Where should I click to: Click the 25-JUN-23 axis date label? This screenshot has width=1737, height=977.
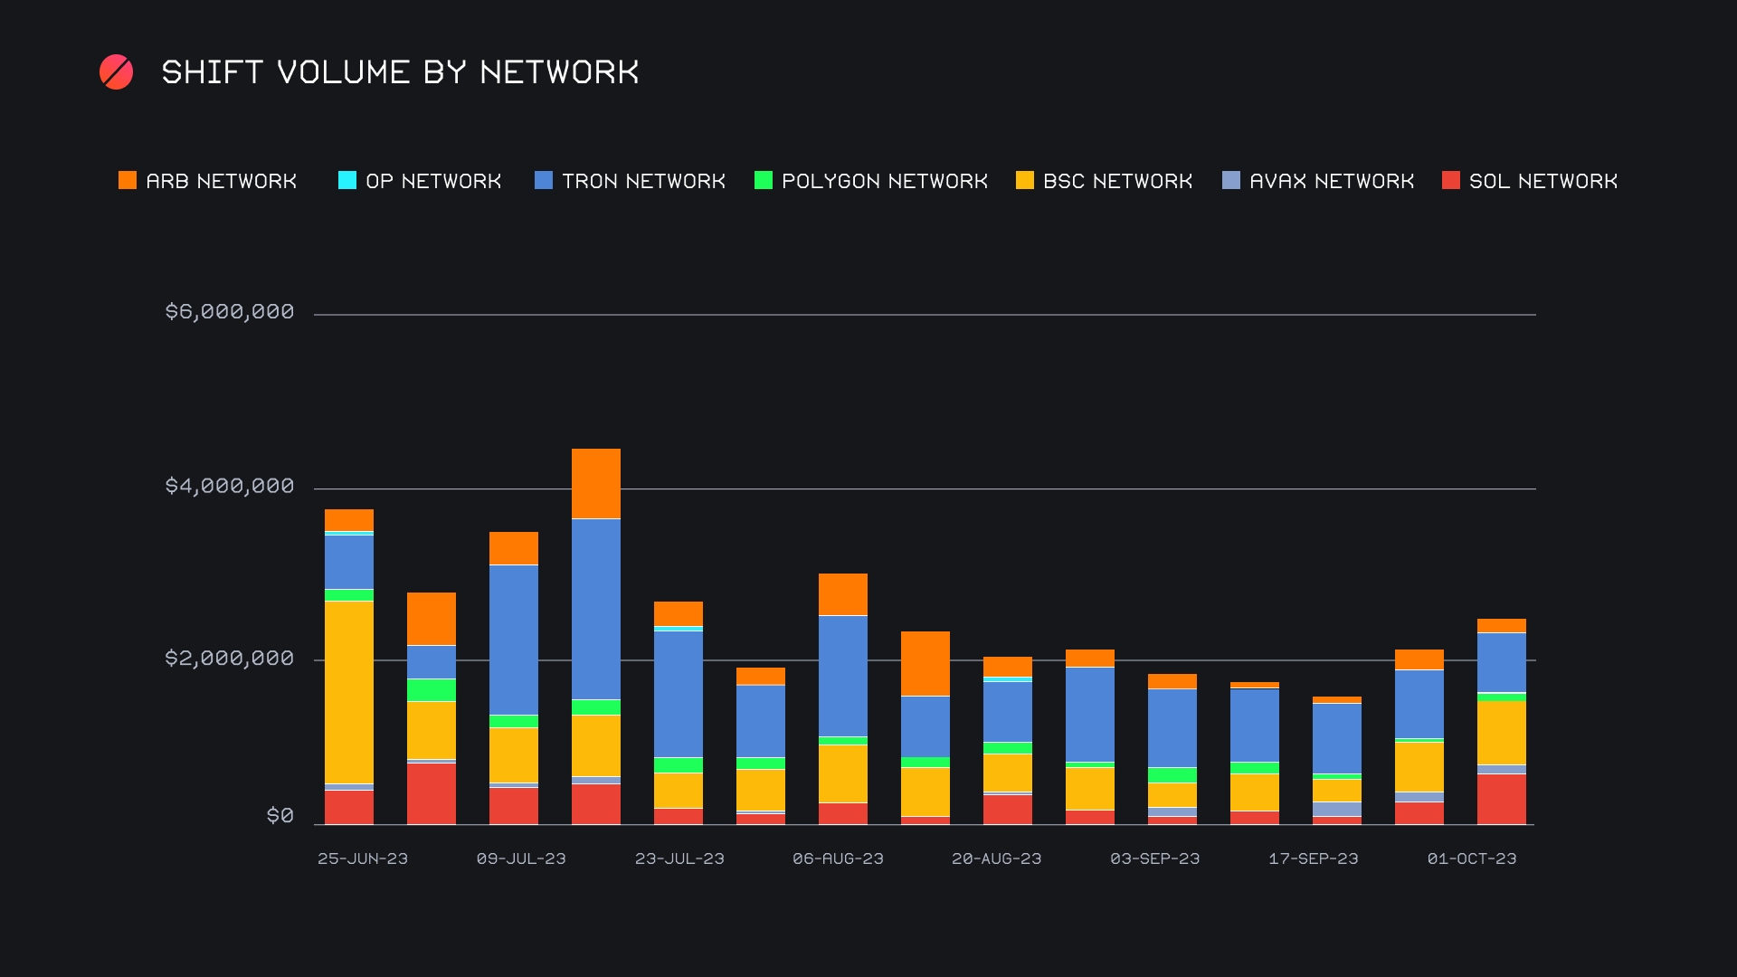[363, 858]
